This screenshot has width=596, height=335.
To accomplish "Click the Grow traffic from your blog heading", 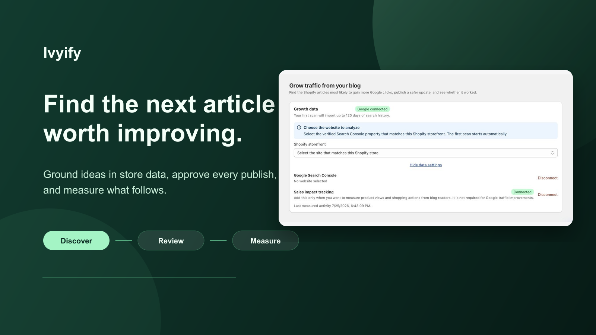I will coord(325,86).
